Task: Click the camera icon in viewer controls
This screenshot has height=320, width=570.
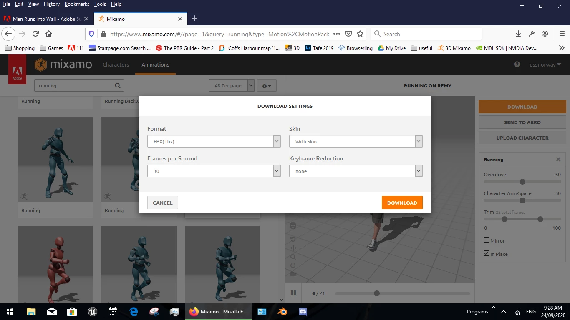Action: click(x=293, y=274)
